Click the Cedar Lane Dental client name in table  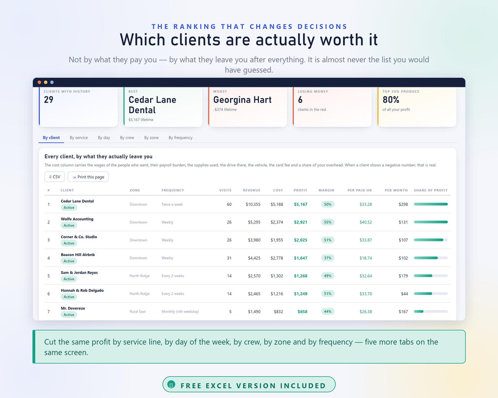(77, 201)
